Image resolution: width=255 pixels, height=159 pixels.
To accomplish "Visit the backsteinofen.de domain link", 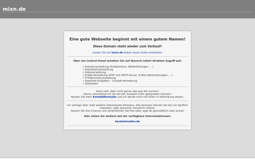I will [127, 121].
